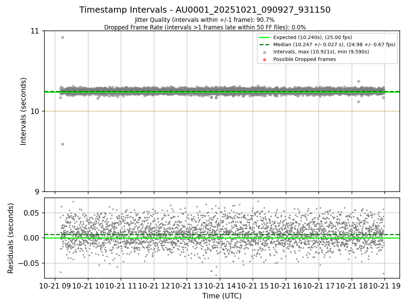
Task: Click the gray Intervals legend marker
Action: (x=265, y=52)
